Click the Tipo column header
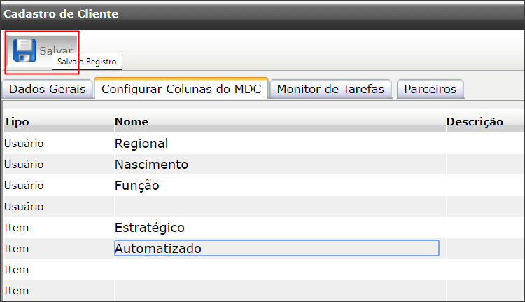This screenshot has height=302, width=525. (16, 122)
